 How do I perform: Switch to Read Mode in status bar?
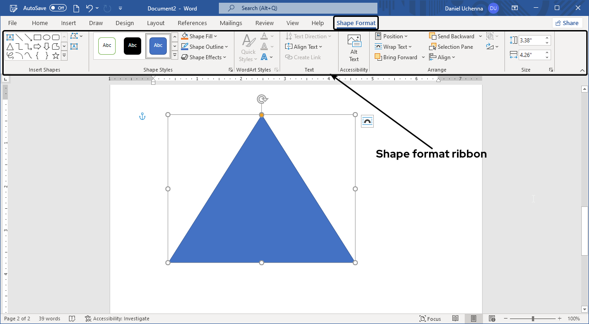(456, 318)
